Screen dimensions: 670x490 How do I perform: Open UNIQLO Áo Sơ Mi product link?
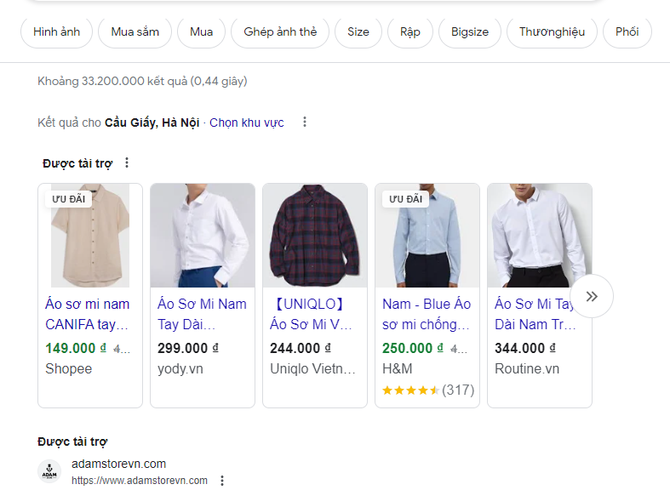[x=311, y=314]
